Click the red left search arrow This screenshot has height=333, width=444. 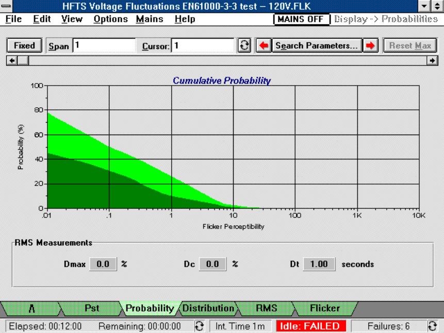click(x=264, y=45)
